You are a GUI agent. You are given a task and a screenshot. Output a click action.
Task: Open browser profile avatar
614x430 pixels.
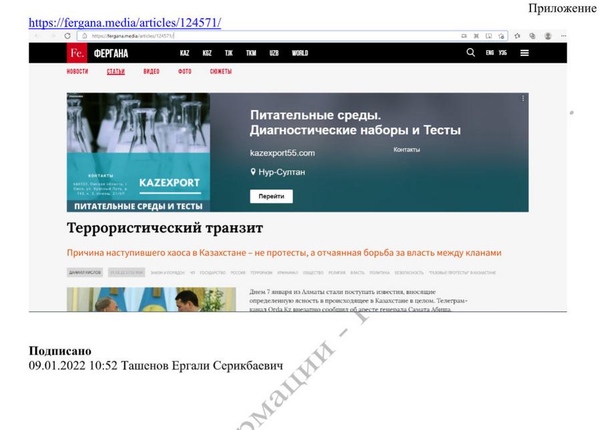[548, 35]
